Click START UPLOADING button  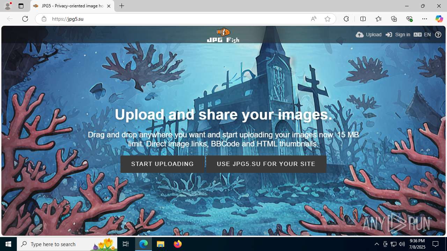[x=162, y=164]
